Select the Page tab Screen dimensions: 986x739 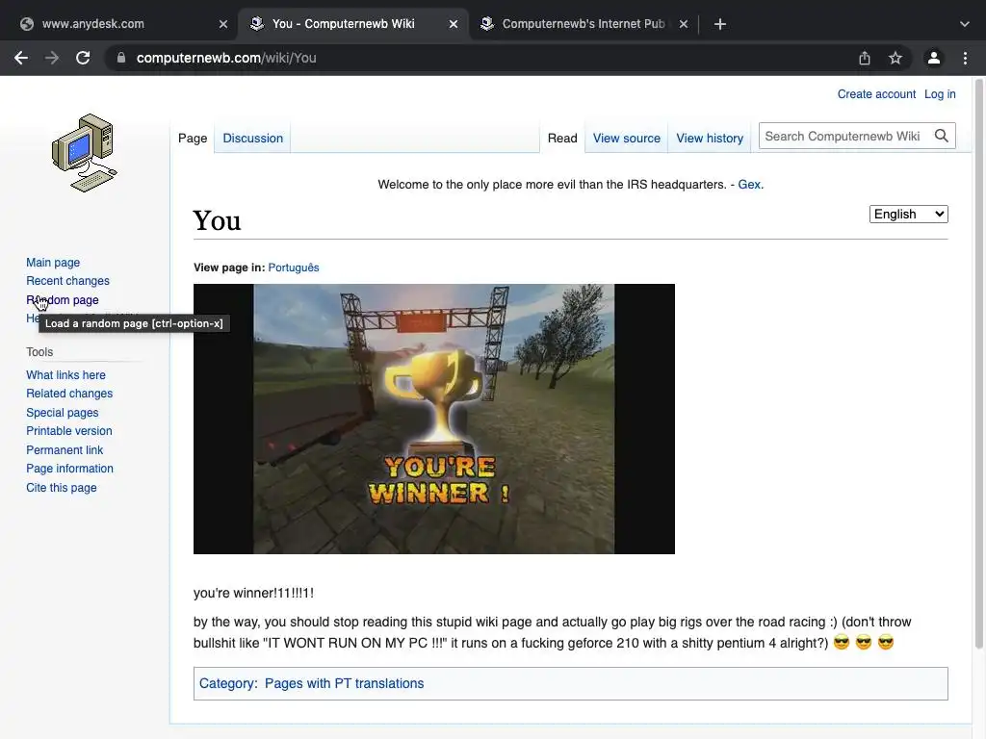(193, 139)
